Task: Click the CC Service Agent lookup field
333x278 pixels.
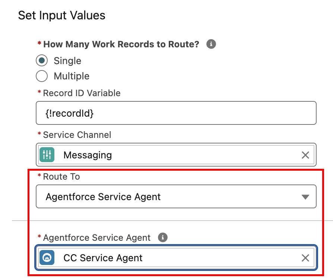Action: pos(176,258)
